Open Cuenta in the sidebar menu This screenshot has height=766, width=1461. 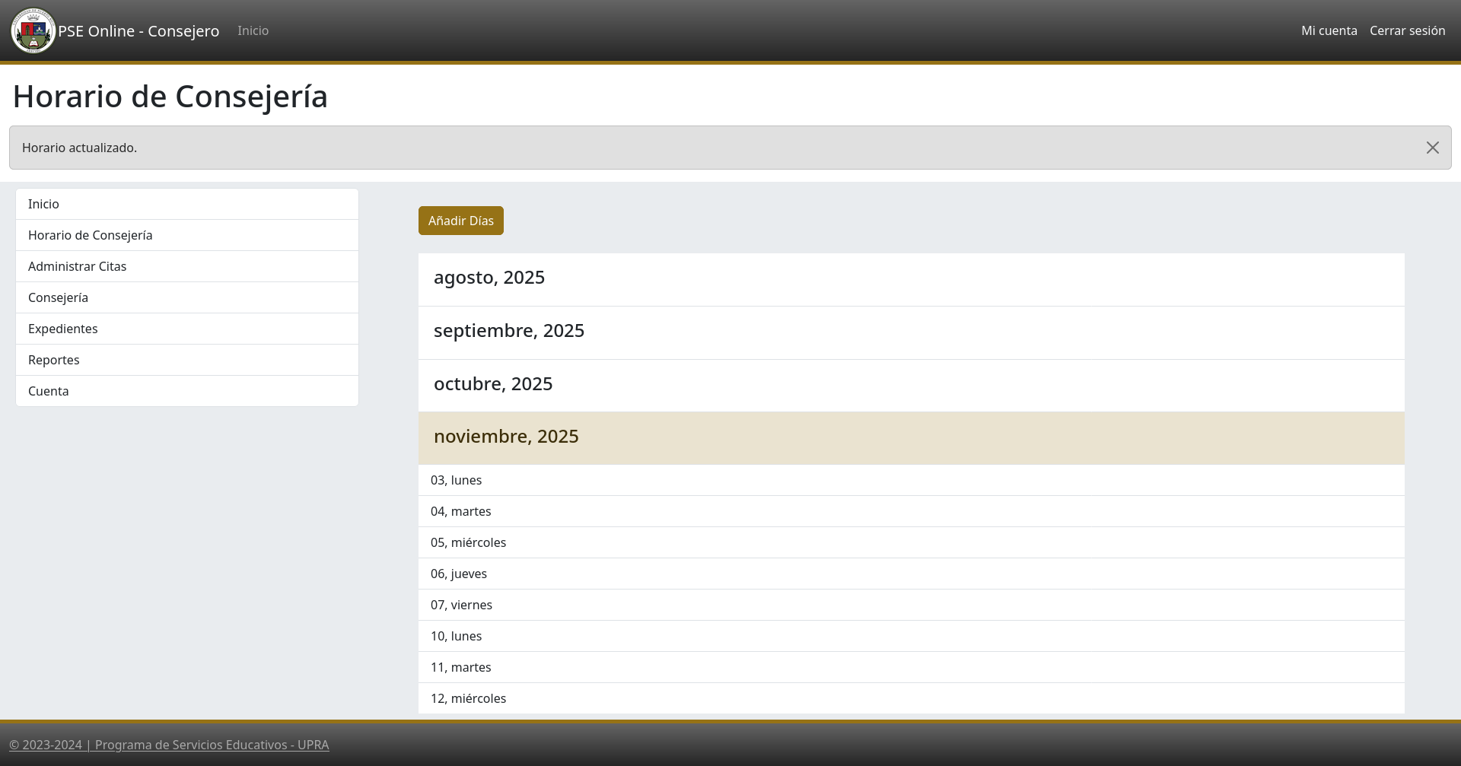[x=187, y=391]
